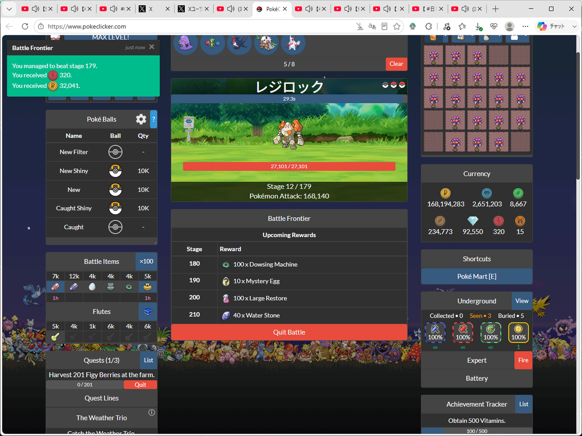Viewport: 582px width, 436px height.
Task: Open Quests List button
Action: point(148,360)
